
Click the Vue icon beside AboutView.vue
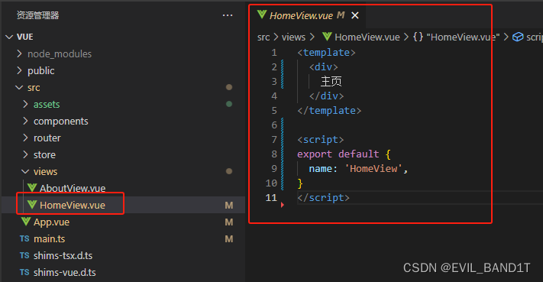coord(32,188)
